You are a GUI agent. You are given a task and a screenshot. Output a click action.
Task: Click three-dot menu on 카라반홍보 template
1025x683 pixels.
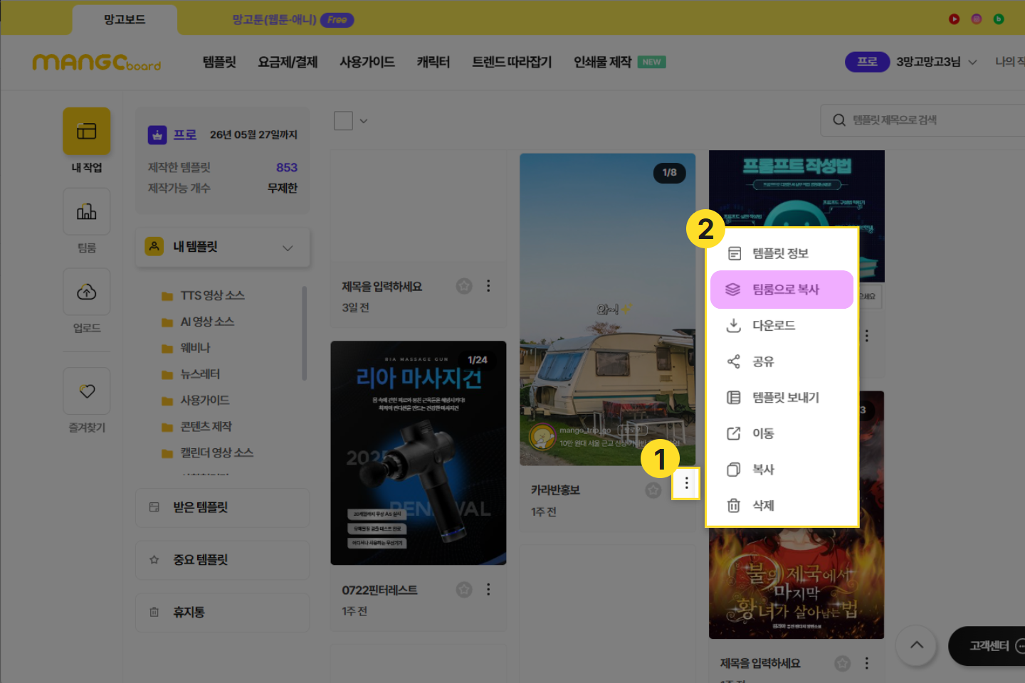click(x=686, y=484)
